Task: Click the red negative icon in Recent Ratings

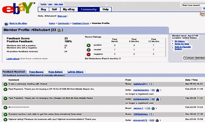Action: pos(88,54)
